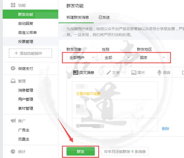Viewport: 184px width, 158px height.
Task: Open 自定义菜单 in the sidebar
Action: 30,33
